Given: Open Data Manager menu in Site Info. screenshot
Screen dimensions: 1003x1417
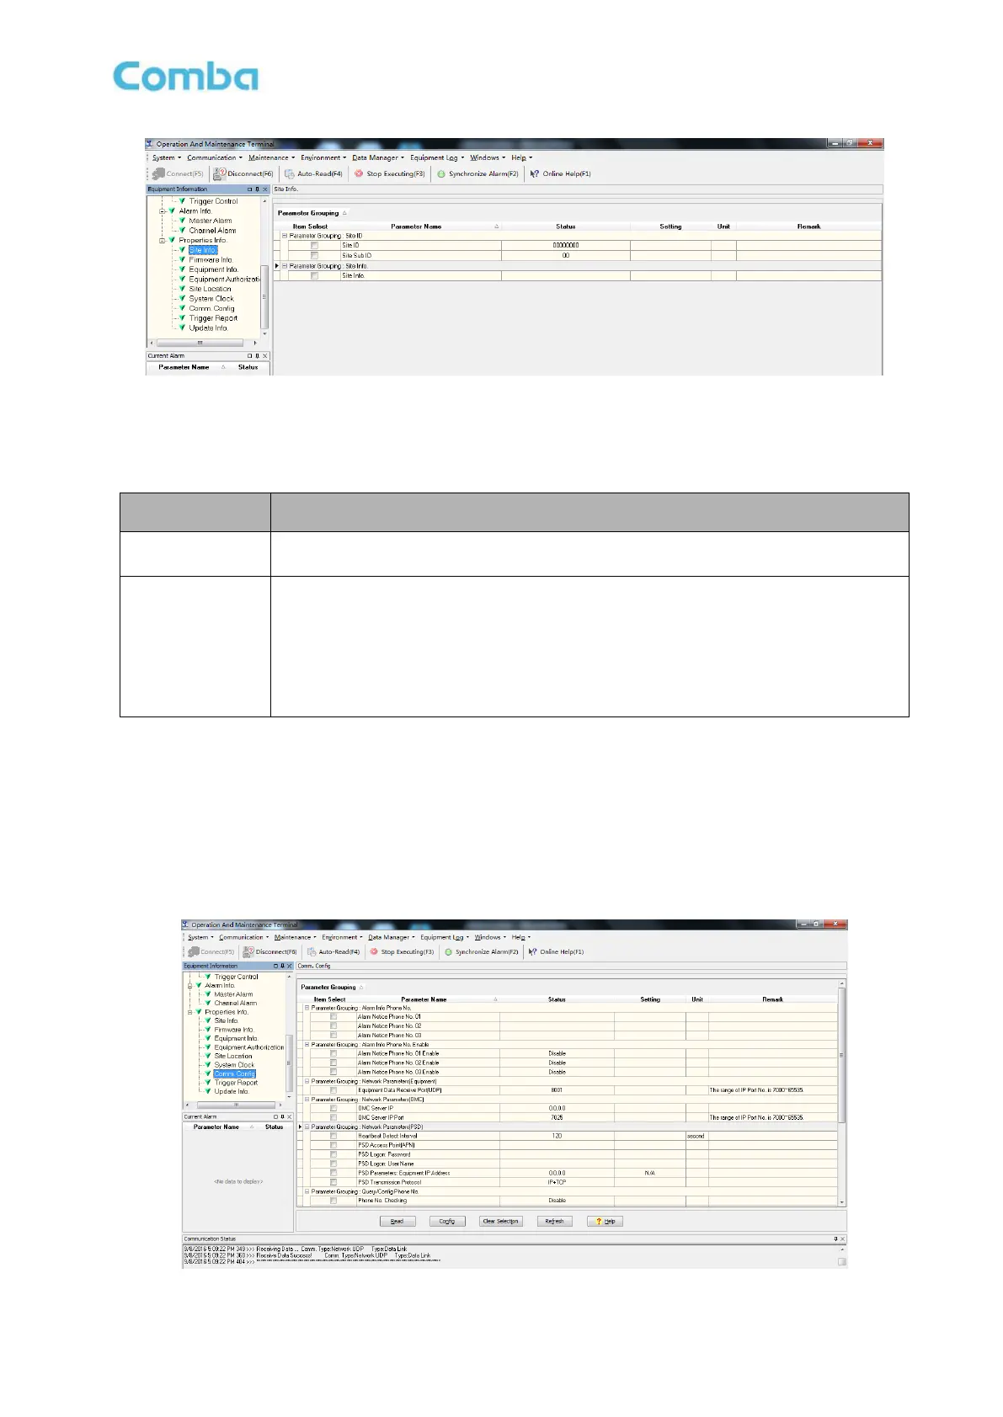Looking at the screenshot, I should tap(377, 157).
